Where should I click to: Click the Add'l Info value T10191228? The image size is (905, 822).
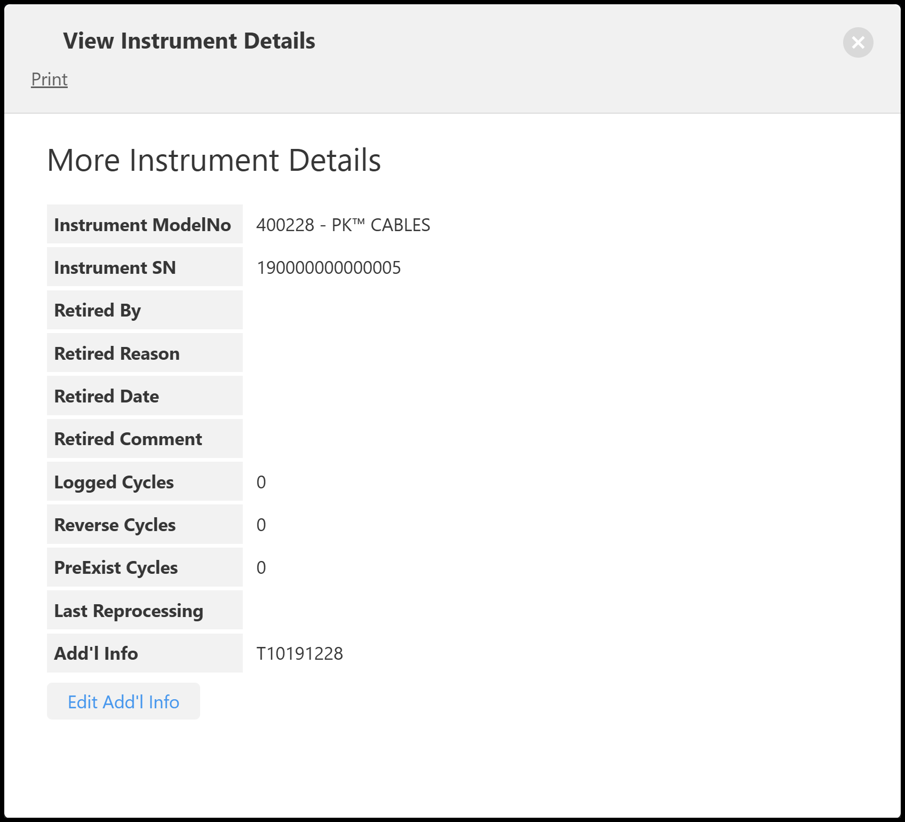coord(299,653)
